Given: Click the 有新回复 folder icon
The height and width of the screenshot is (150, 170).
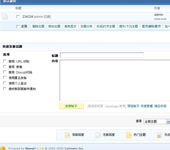Looking at the screenshot, I should click(67, 135).
